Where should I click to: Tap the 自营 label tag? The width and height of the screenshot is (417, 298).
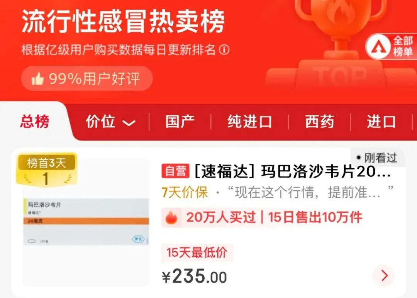[x=176, y=171]
